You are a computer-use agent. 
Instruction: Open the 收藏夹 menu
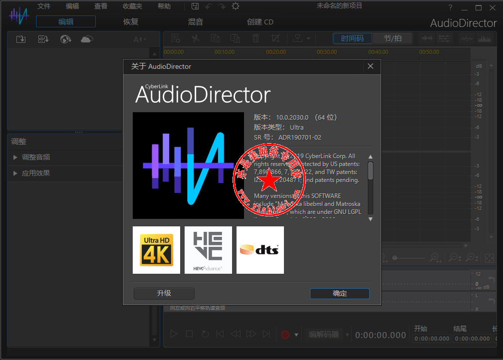pyautogui.click(x=133, y=6)
